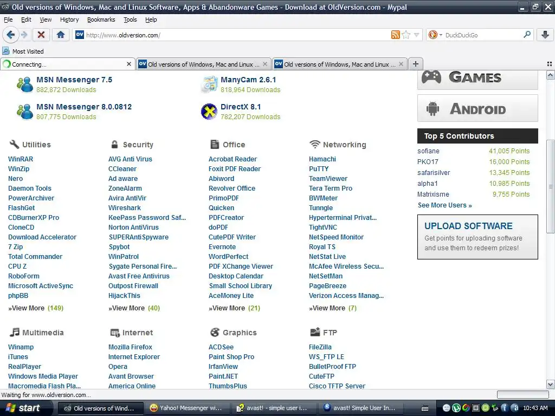Open the Mozilla Firefox link
The image size is (555, 416).
coord(130,347)
